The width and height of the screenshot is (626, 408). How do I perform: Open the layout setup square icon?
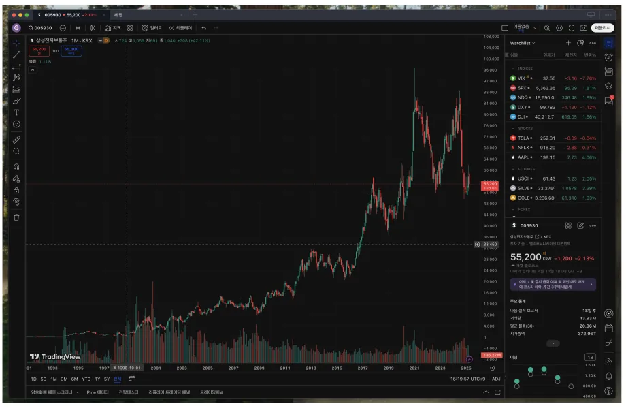coord(505,28)
